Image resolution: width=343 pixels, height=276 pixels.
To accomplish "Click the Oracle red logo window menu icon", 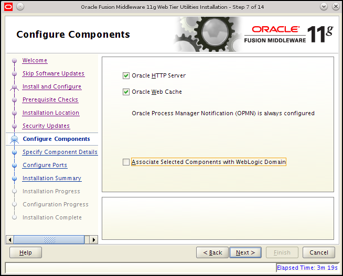I will (x=8, y=7).
